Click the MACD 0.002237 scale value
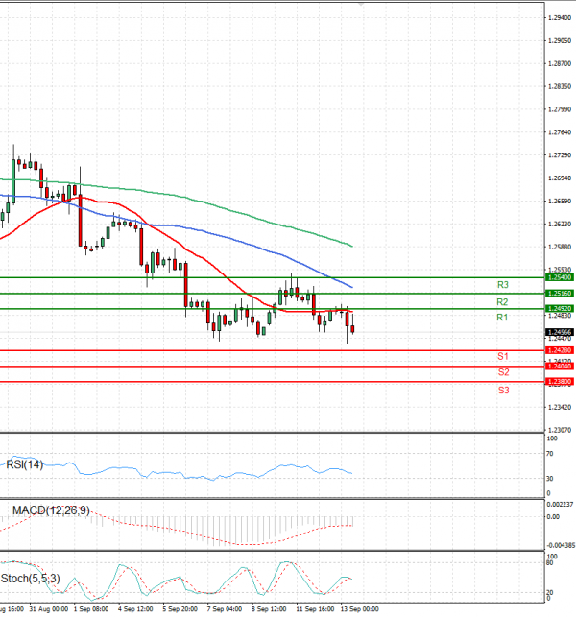This screenshot has width=576, height=617. 561,504
